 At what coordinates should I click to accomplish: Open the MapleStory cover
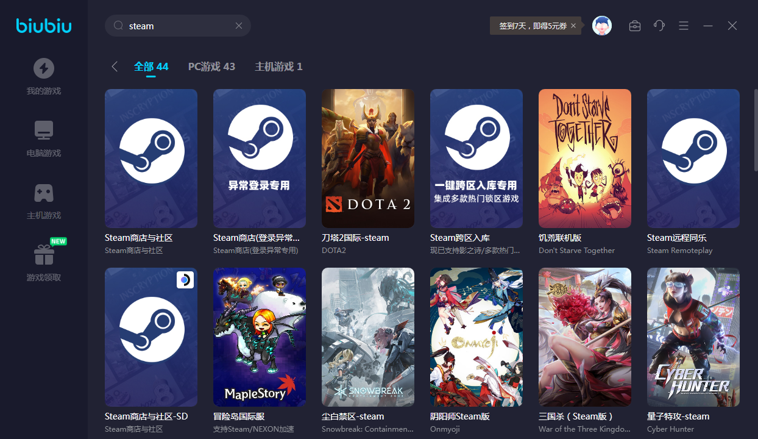click(x=260, y=337)
